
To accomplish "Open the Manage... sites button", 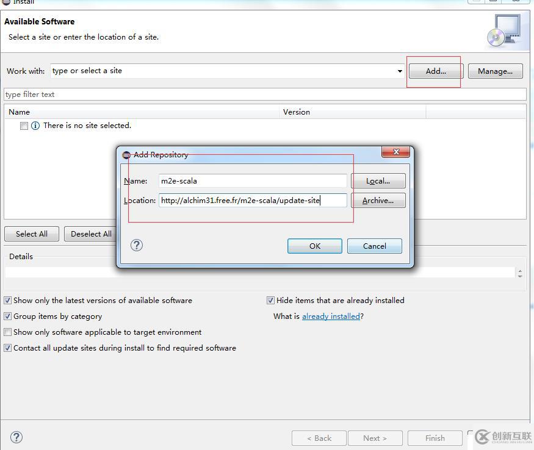I will click(495, 71).
